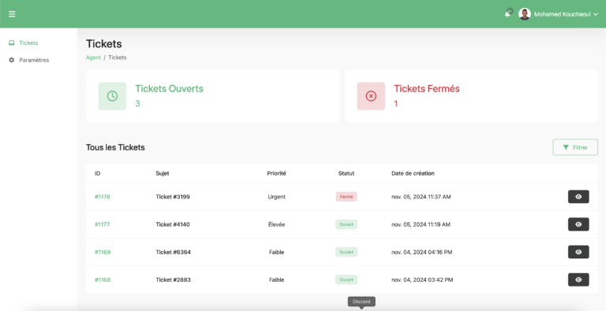
Task: View ticket #1178 with eye button
Action: pos(578,196)
